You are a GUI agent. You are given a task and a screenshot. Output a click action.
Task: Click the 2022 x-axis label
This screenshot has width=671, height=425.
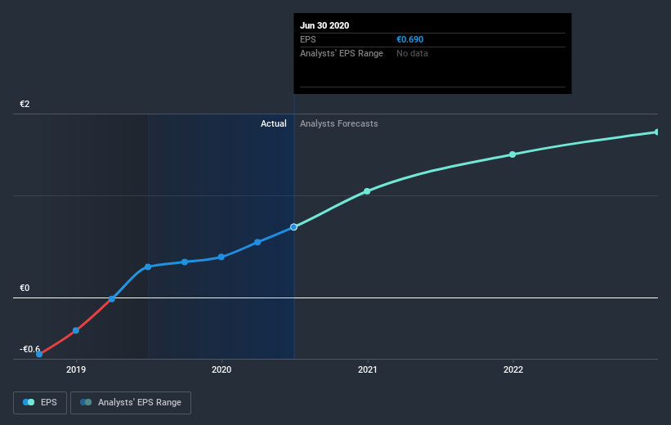(512, 369)
